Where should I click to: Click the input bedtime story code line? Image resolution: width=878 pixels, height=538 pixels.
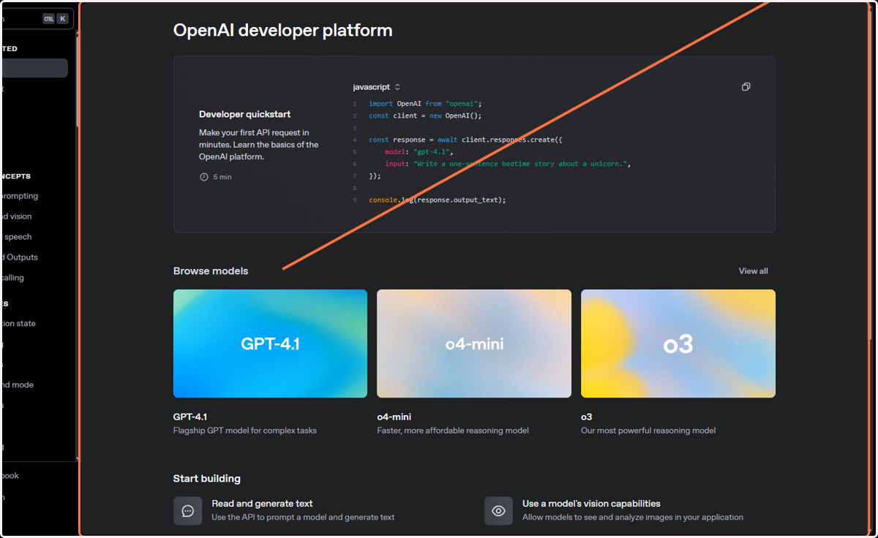coord(508,164)
